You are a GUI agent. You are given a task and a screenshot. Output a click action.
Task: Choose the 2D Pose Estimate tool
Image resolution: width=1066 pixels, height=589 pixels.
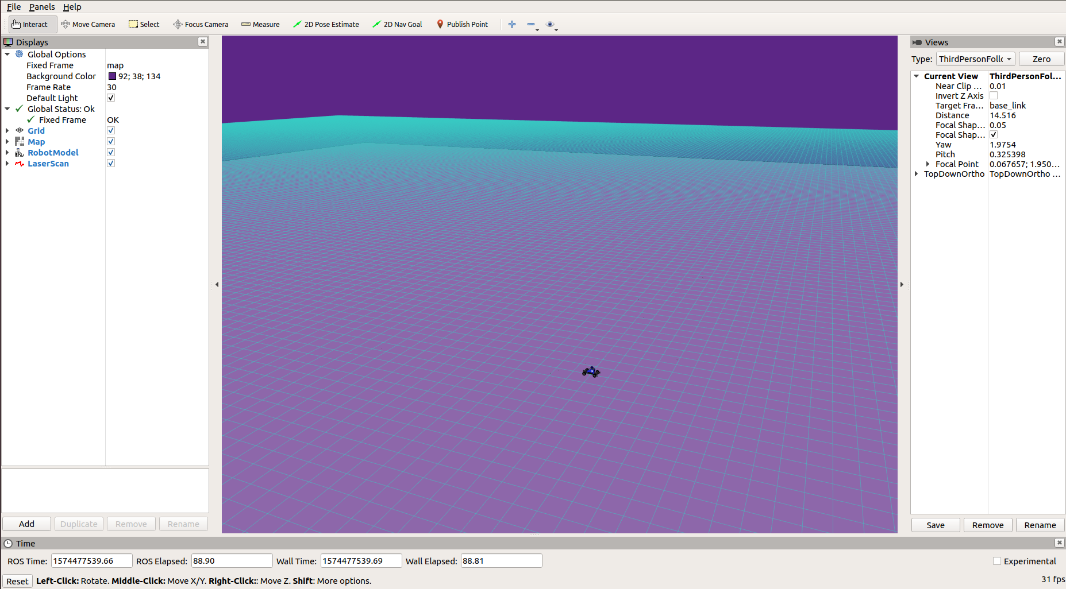pyautogui.click(x=326, y=24)
